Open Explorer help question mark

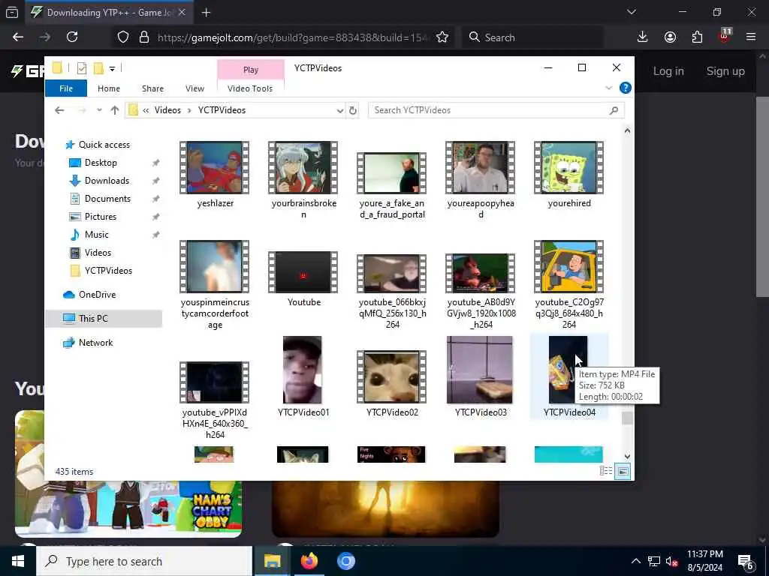coord(626,88)
